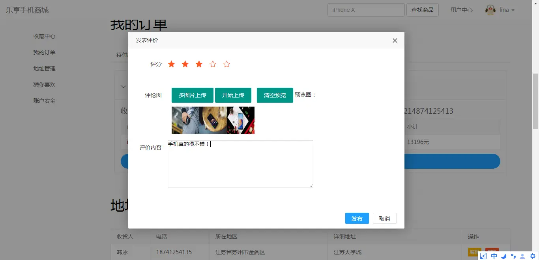Viewport: 539px width, 260px height.
Task: Go to 乐享手机商城 home logo
Action: click(x=27, y=10)
